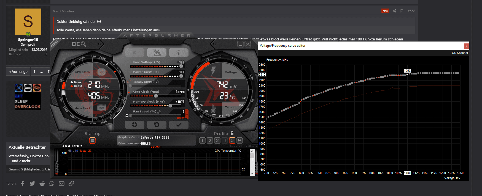Click the monitor graph scrollbar up arrow
This screenshot has height=196, width=482.
coord(252,151)
